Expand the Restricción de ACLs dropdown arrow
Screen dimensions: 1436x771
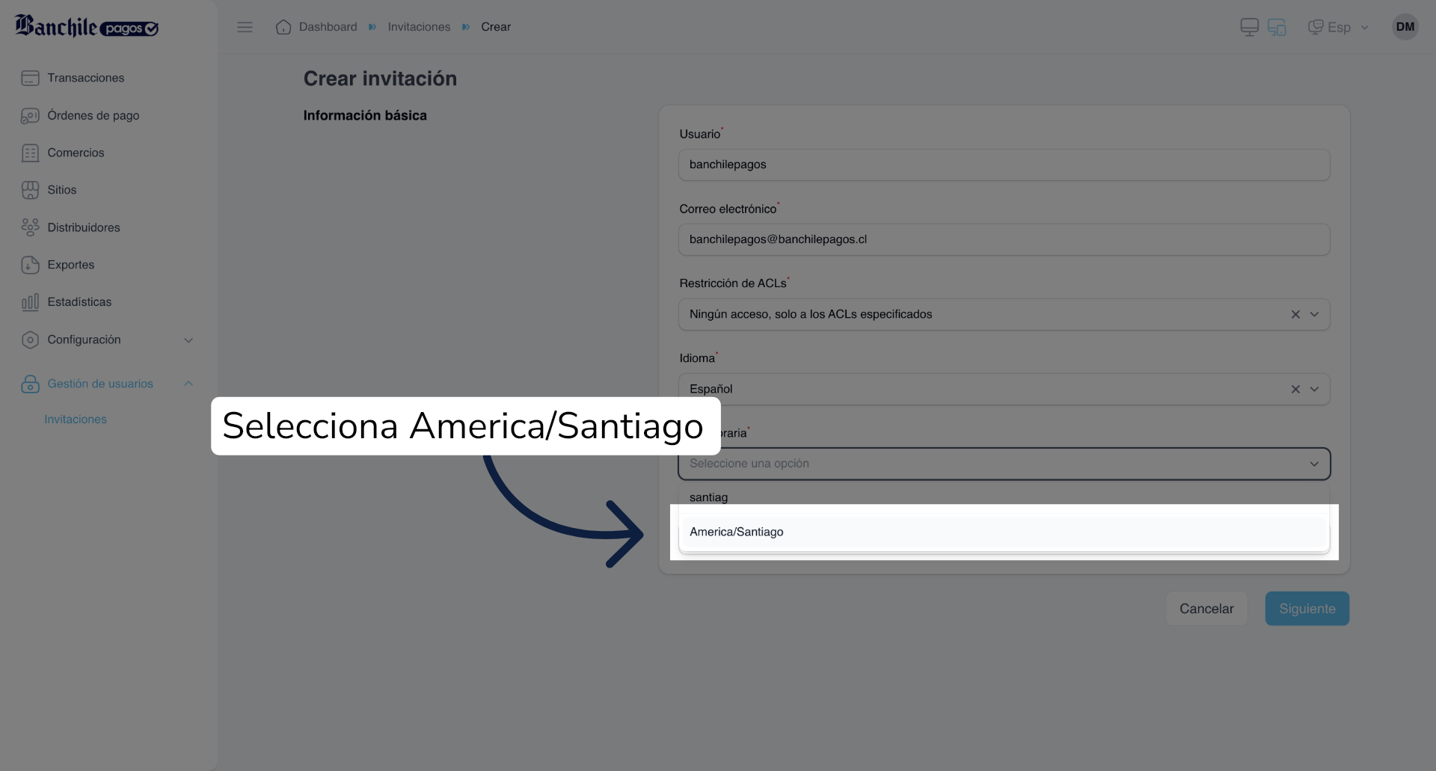pyautogui.click(x=1314, y=314)
